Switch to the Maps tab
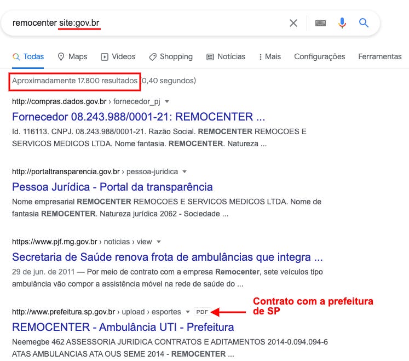The width and height of the screenshot is (409, 361). (72, 56)
